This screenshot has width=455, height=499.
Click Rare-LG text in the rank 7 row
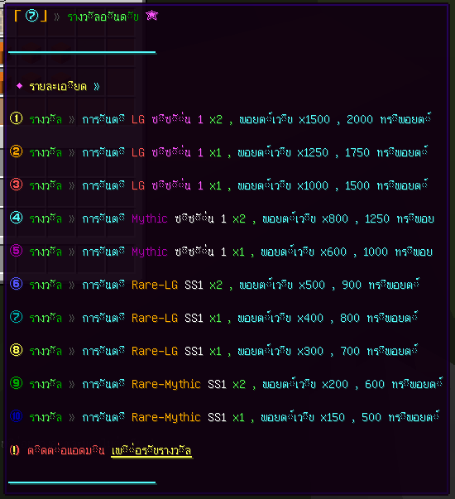155,319
